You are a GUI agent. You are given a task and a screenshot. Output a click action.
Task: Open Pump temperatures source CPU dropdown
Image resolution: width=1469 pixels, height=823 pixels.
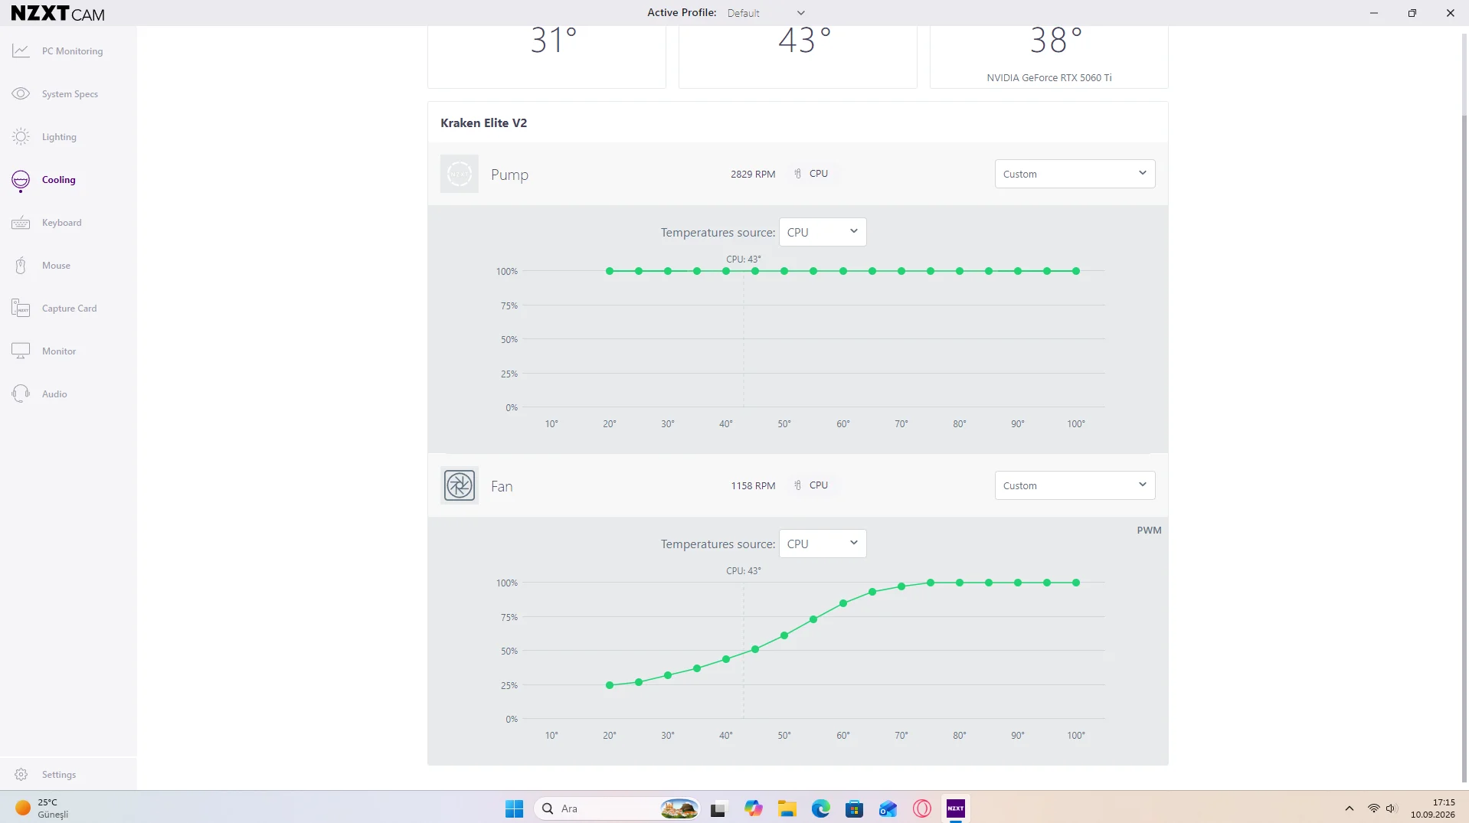tap(823, 232)
